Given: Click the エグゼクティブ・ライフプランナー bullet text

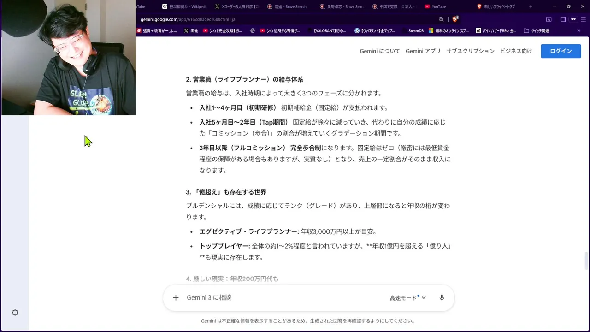Looking at the screenshot, I should pos(288,231).
